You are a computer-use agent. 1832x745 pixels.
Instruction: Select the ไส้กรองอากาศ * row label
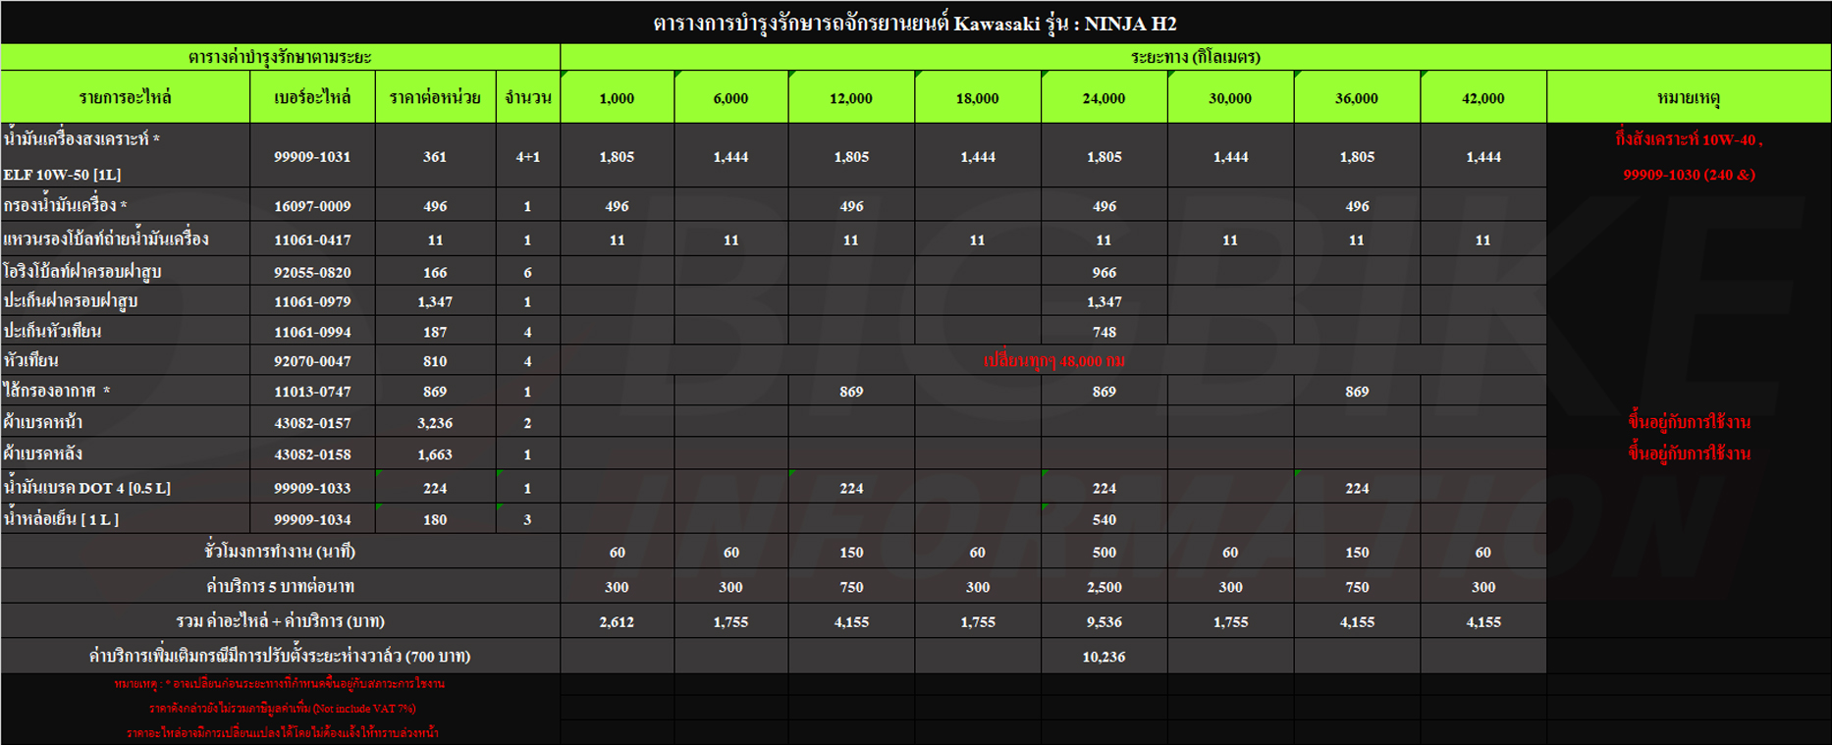coord(57,391)
